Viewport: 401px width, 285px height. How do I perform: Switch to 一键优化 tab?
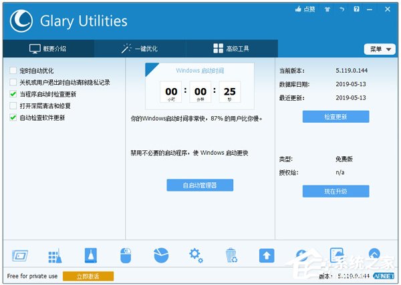coord(140,49)
